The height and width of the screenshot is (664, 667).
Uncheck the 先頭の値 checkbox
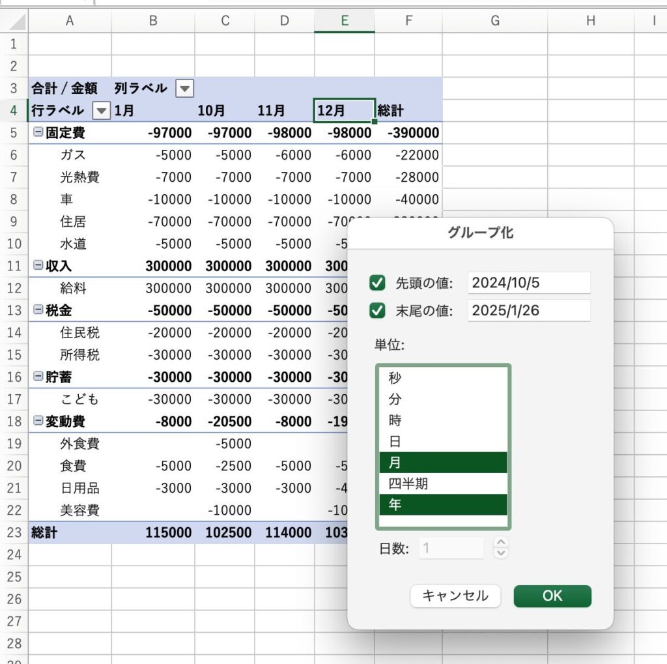point(377,283)
